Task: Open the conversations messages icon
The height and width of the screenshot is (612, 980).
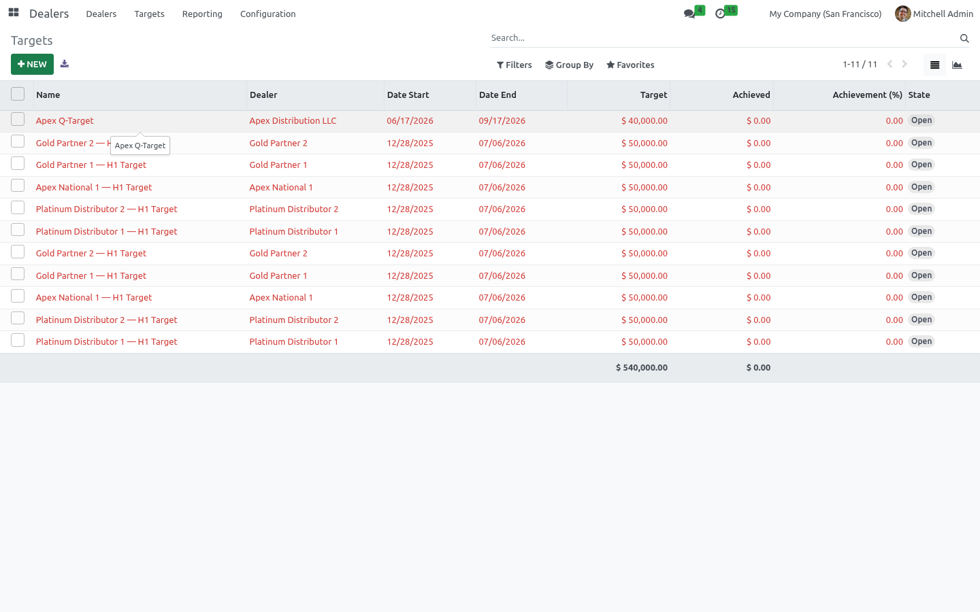Action: [689, 14]
